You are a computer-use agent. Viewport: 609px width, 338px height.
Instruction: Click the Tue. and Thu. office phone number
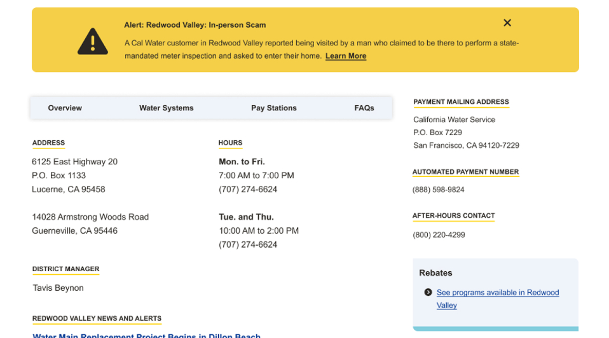[x=248, y=245]
